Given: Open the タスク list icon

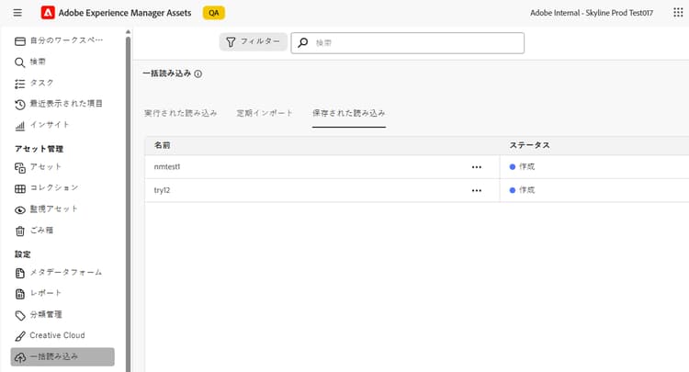Looking at the screenshot, I should [x=20, y=84].
